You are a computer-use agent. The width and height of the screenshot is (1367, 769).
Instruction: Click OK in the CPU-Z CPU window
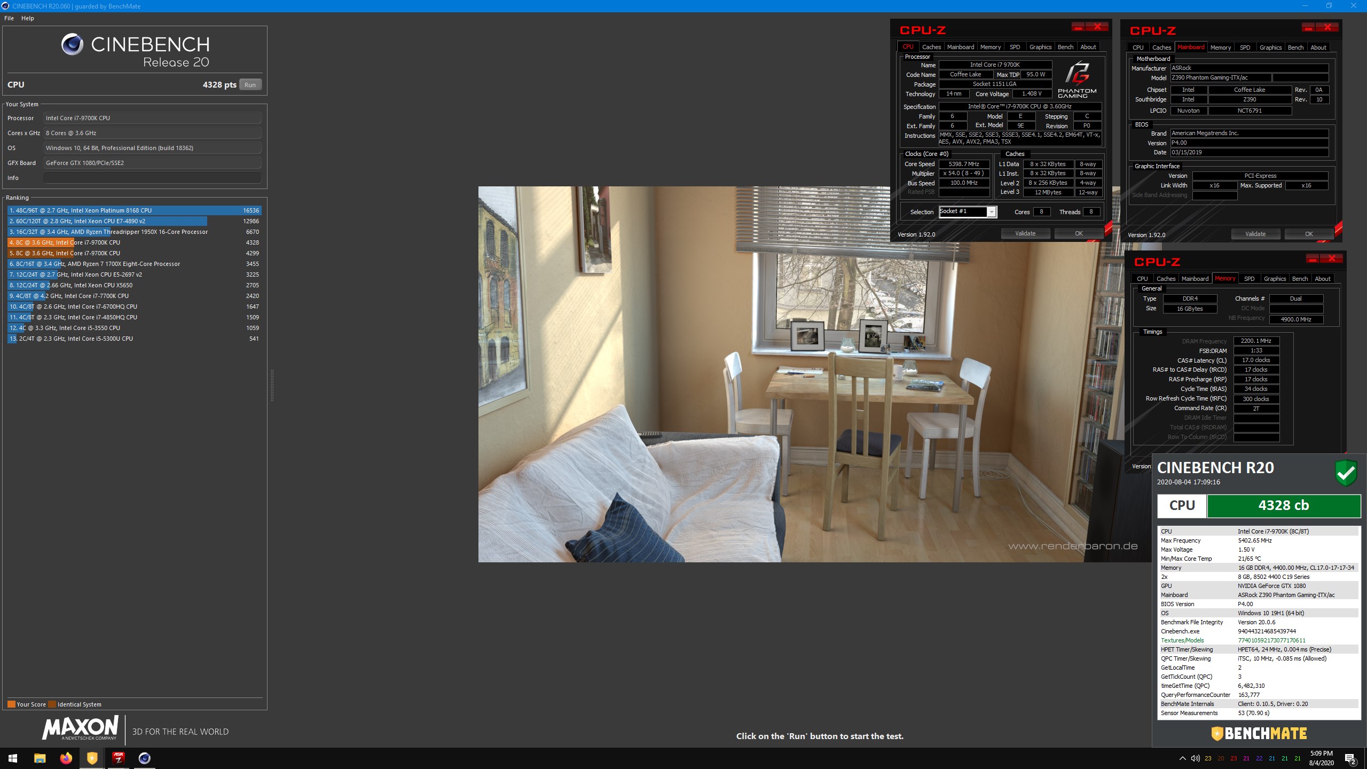pos(1079,234)
